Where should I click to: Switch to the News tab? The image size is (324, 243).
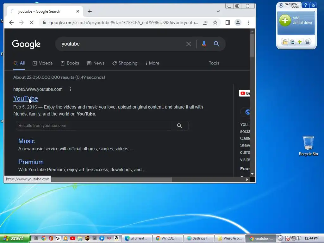(96, 63)
